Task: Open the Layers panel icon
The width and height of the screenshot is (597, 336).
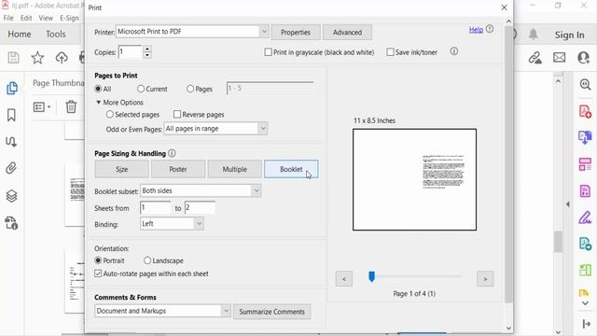Action: (x=11, y=196)
